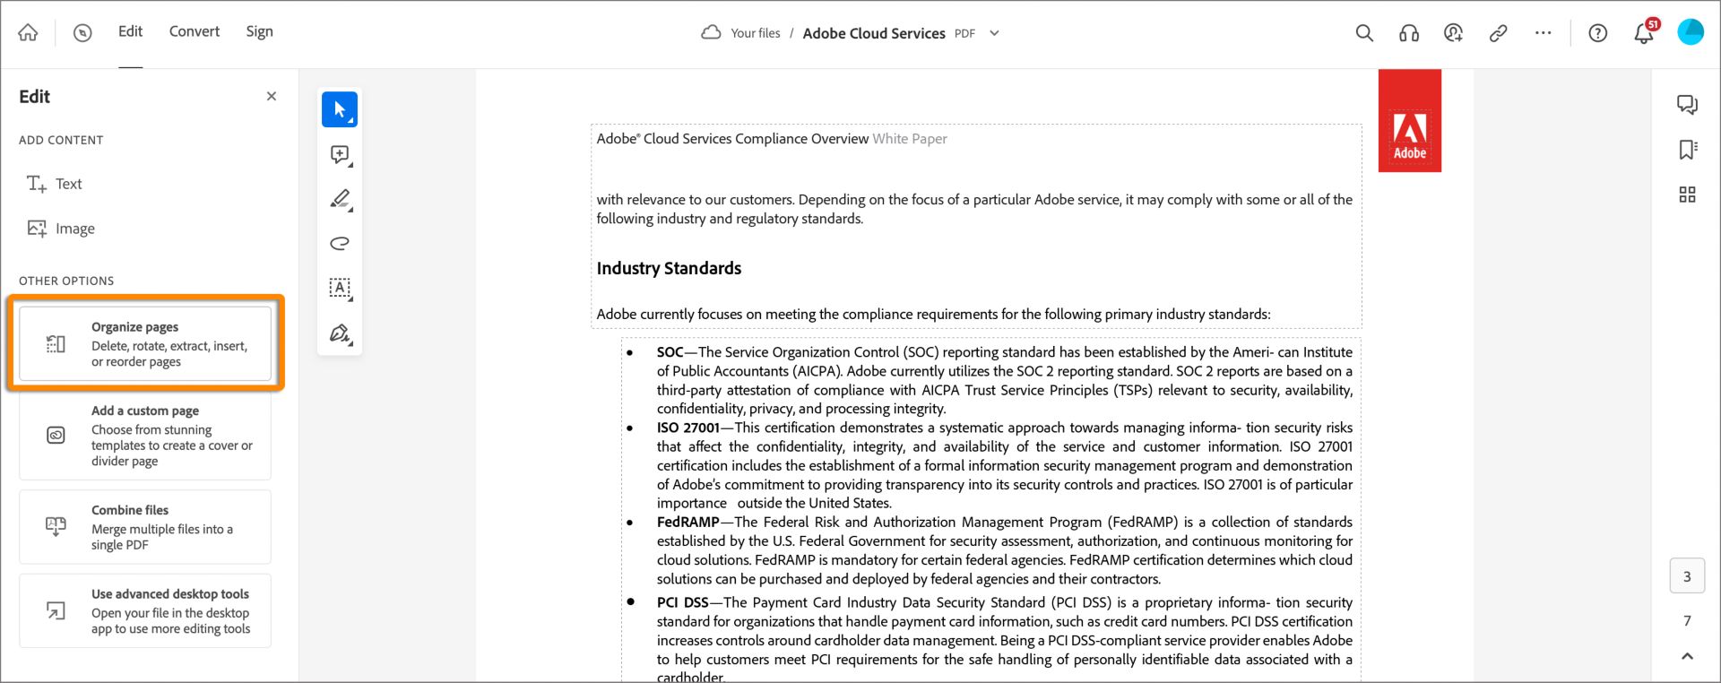The image size is (1721, 683).
Task: Open the share with others icon
Action: [1454, 33]
